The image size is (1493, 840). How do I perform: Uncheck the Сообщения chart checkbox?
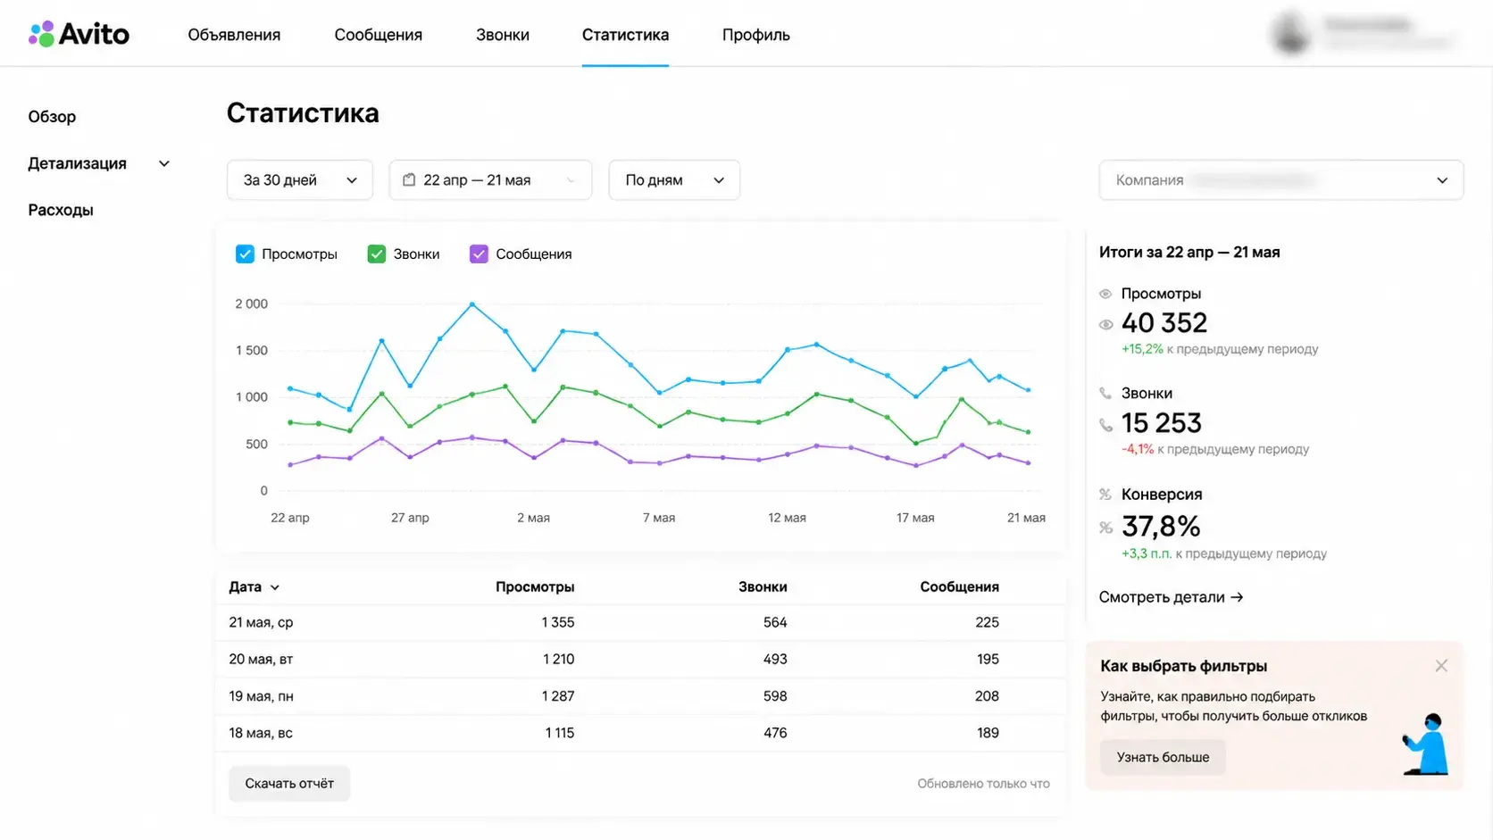pos(479,254)
